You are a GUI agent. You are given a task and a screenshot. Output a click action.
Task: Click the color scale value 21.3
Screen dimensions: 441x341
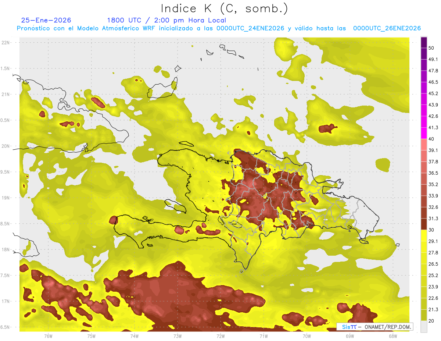tap(433, 309)
